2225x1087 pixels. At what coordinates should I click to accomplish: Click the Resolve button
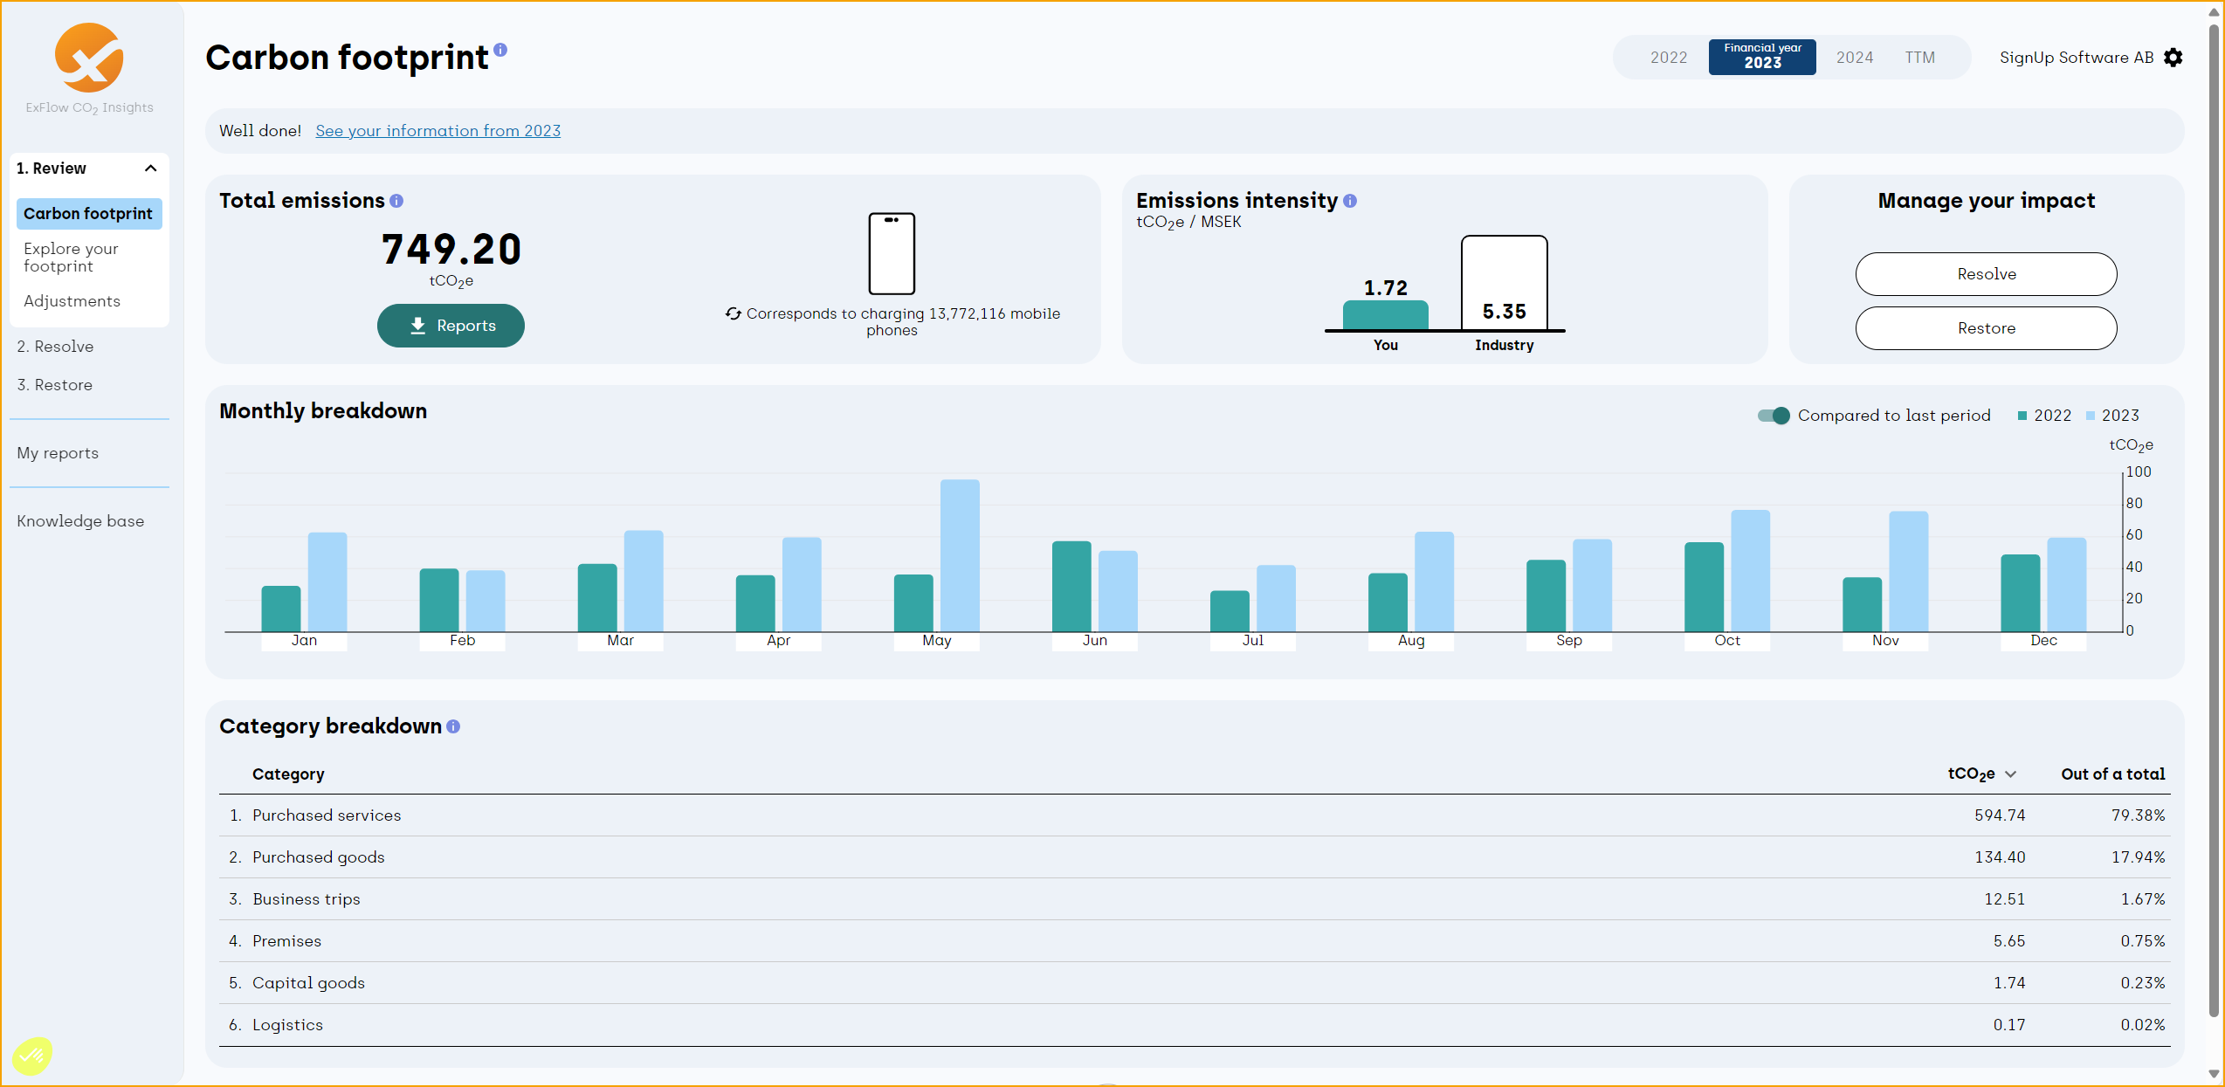coord(1984,274)
